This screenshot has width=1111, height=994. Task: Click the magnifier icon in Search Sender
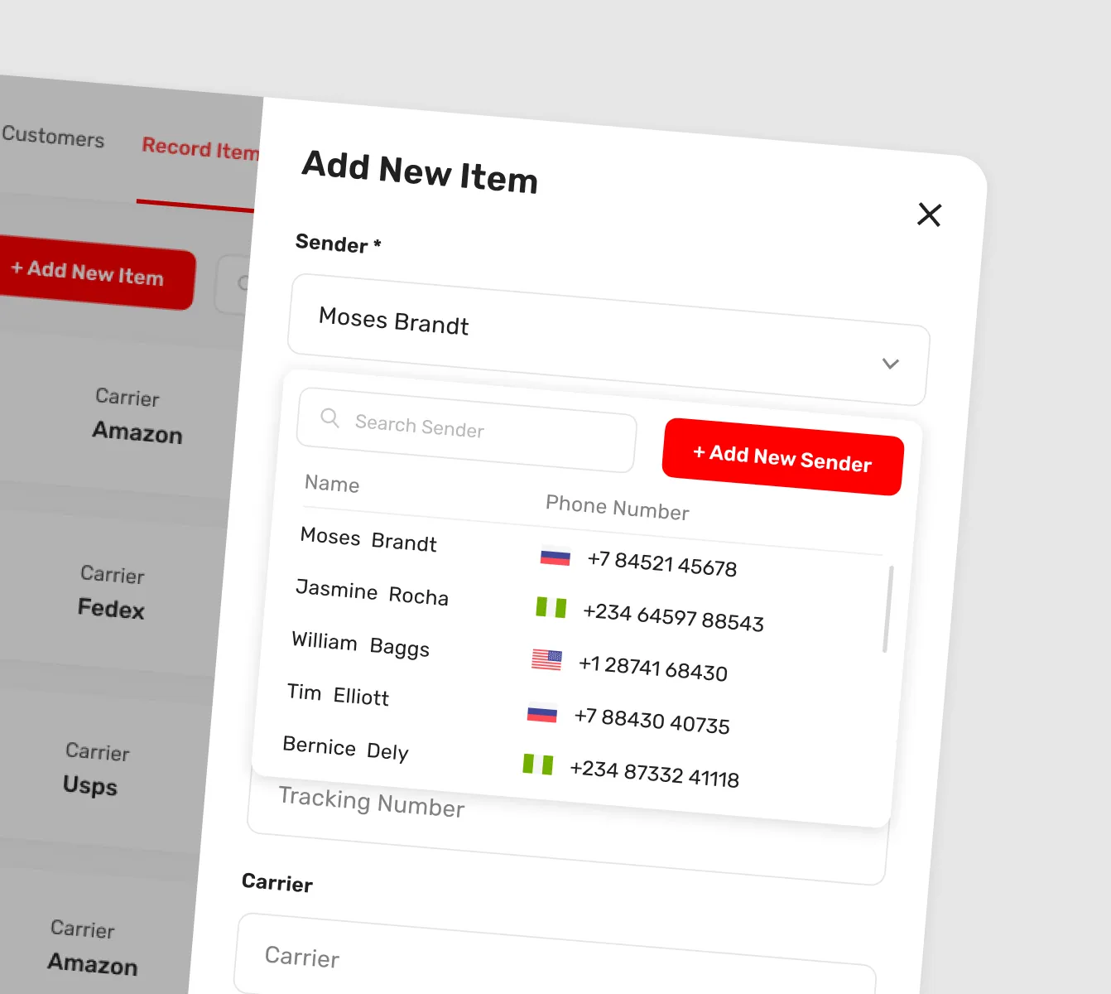tap(329, 417)
